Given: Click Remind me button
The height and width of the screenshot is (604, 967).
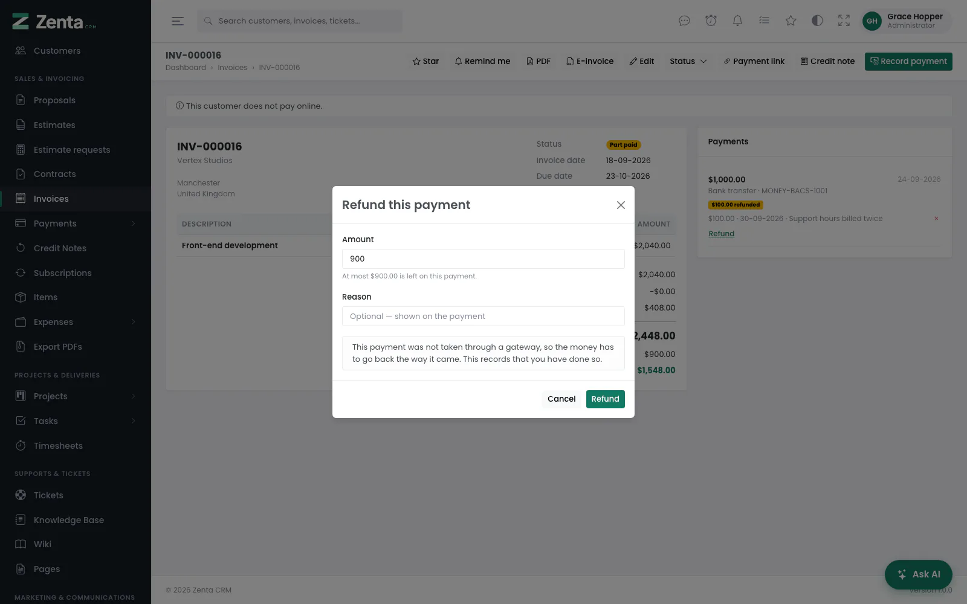Looking at the screenshot, I should point(482,62).
